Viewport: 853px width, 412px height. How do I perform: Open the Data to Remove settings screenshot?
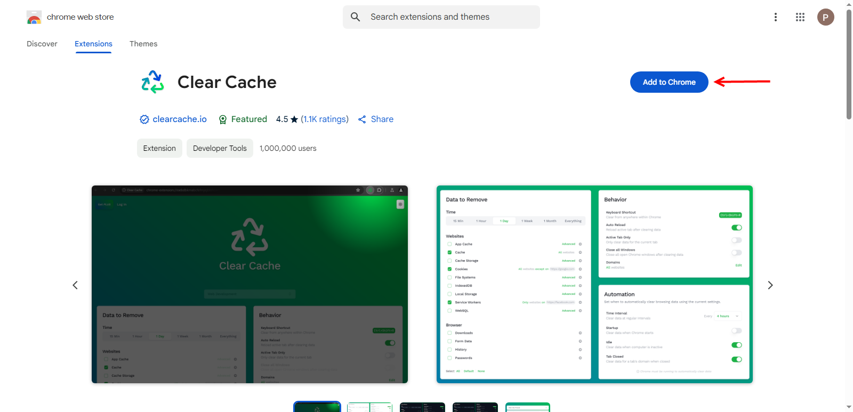(594, 284)
